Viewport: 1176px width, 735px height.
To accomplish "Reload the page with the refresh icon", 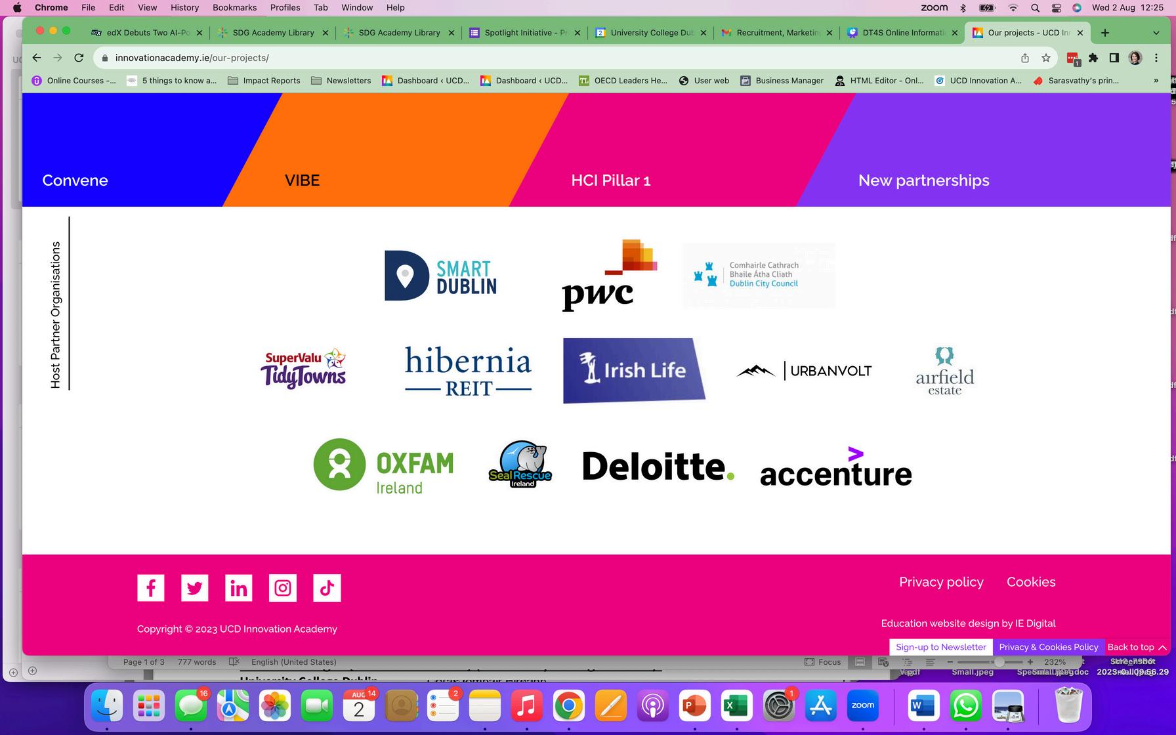I will [79, 58].
